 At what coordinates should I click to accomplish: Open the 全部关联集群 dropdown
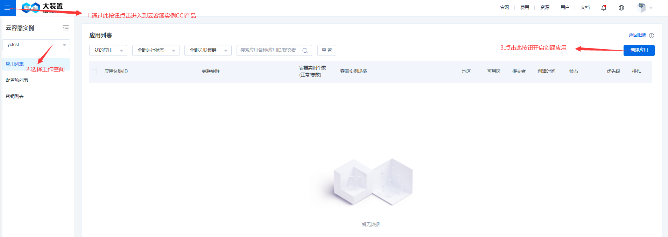(x=208, y=50)
